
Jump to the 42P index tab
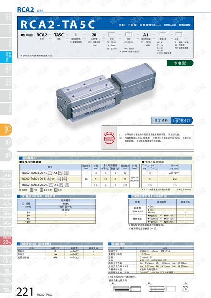point(6,203)
